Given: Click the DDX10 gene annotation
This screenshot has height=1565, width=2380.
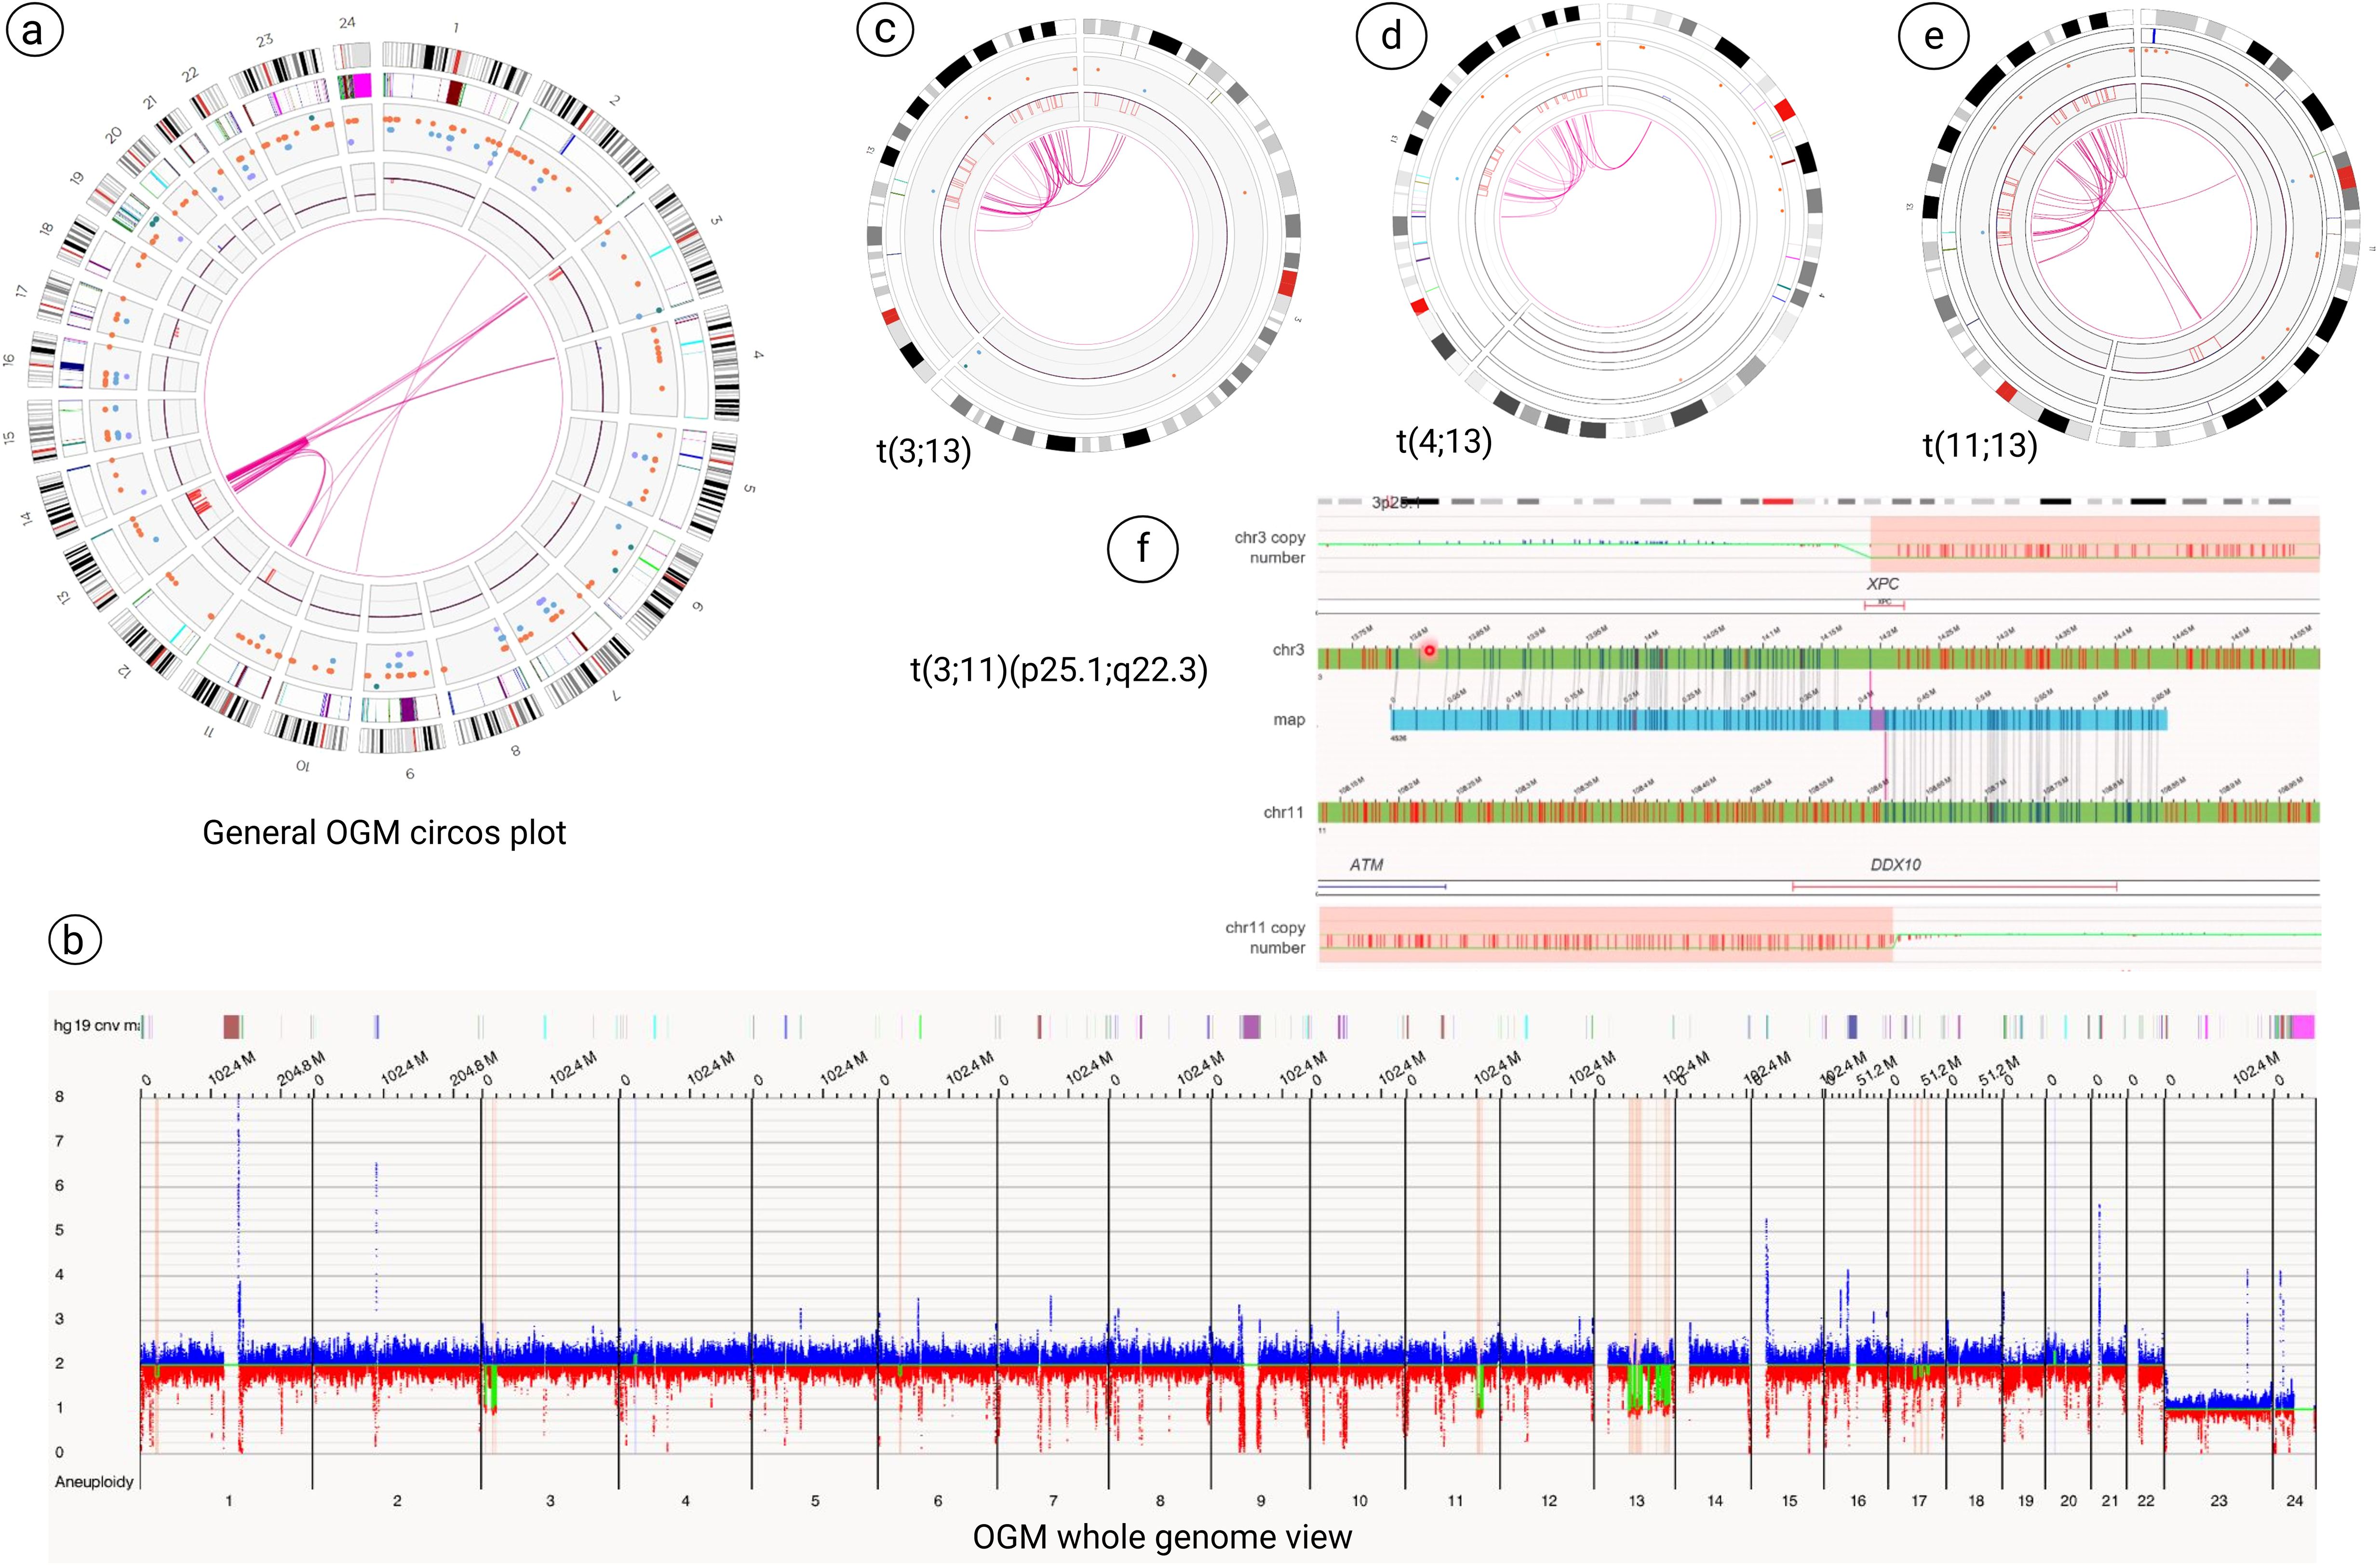Looking at the screenshot, I should (1895, 864).
